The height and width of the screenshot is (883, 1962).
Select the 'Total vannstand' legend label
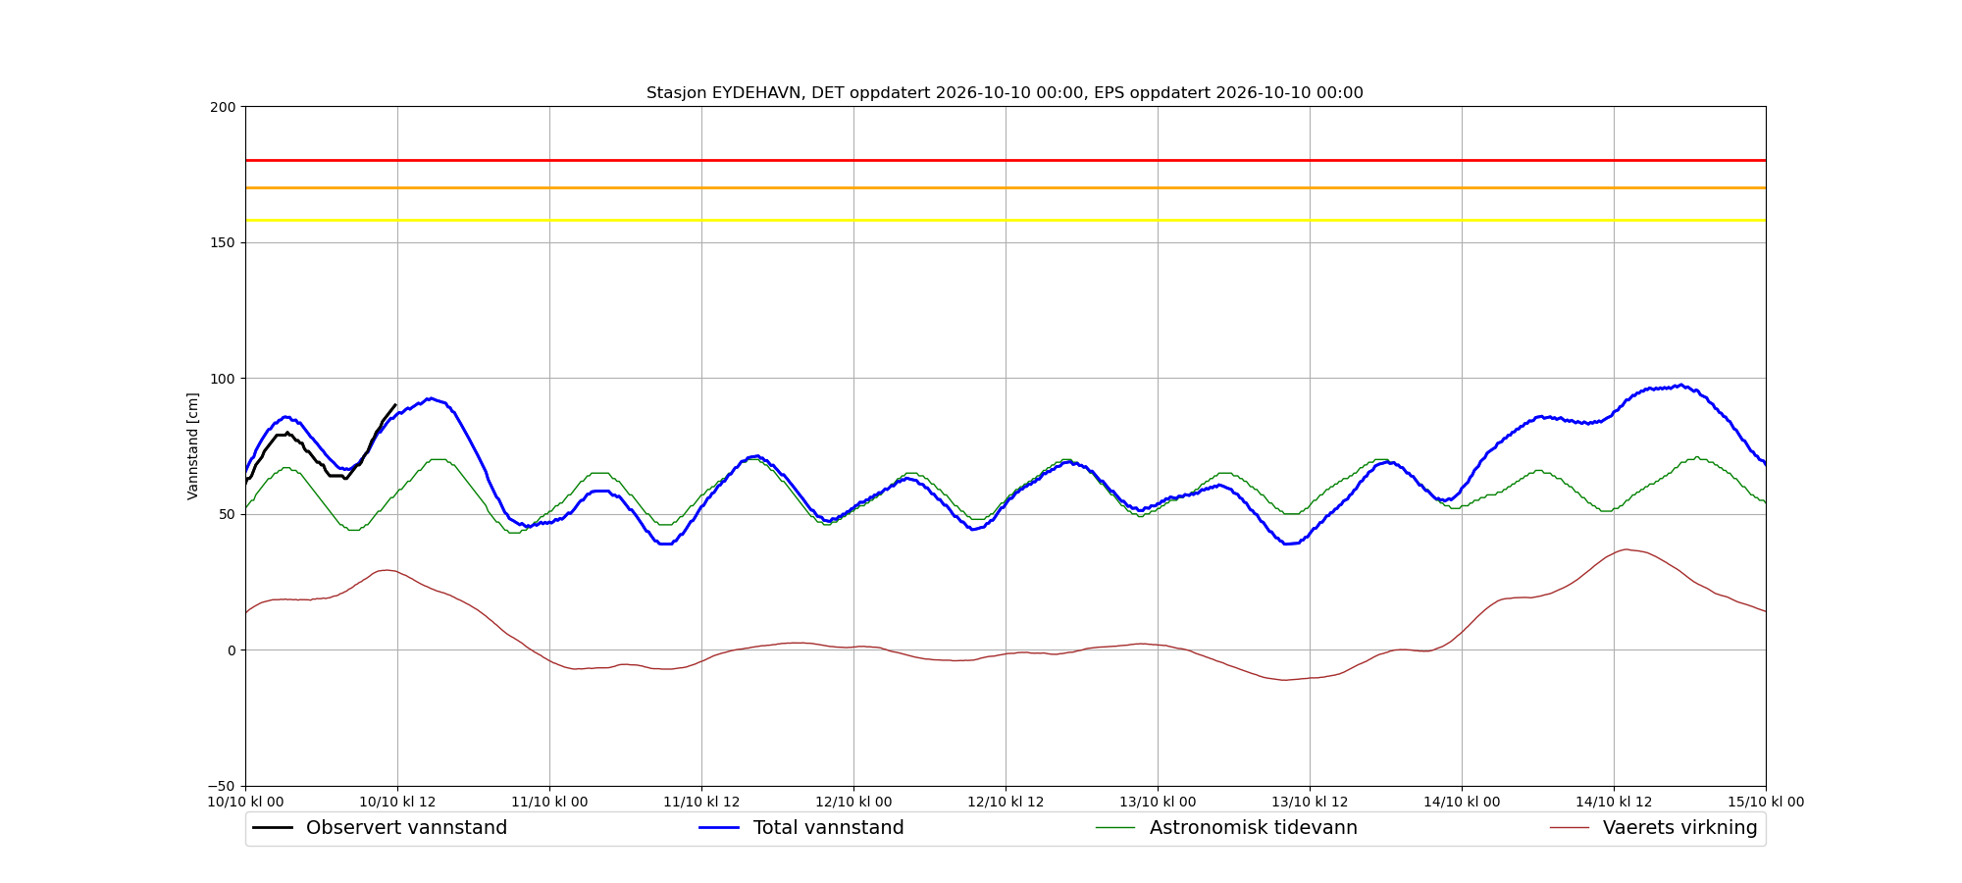point(829,828)
